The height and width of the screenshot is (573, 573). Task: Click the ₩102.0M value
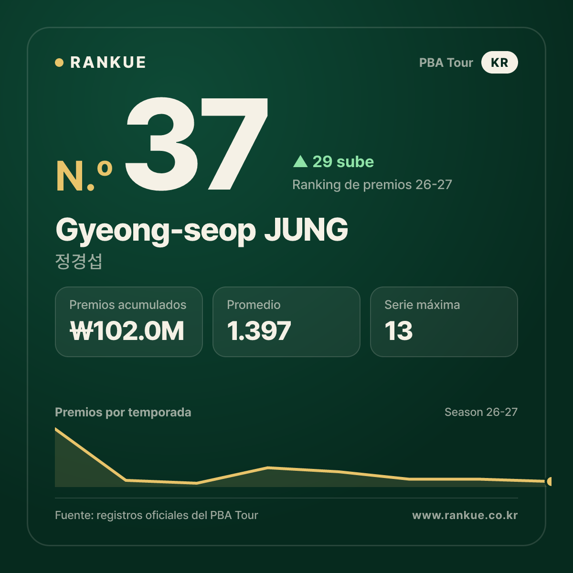[127, 331]
